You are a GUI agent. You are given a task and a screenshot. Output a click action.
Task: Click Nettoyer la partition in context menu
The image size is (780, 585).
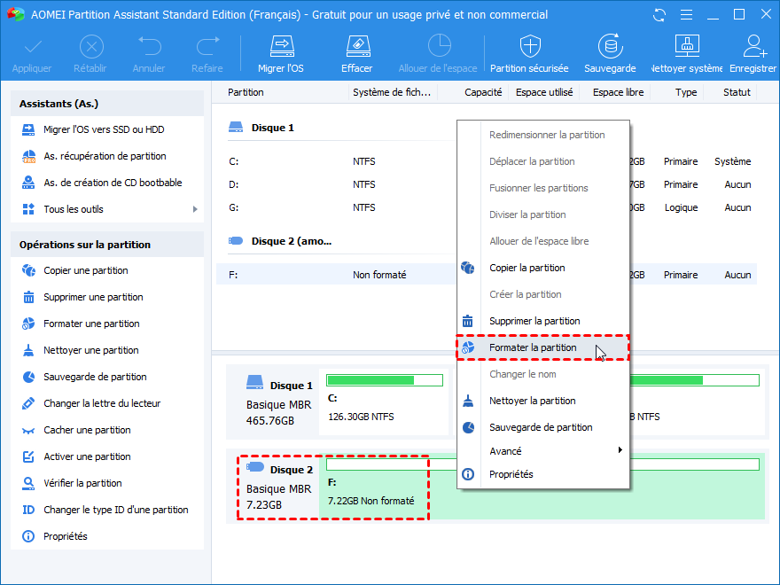click(543, 401)
